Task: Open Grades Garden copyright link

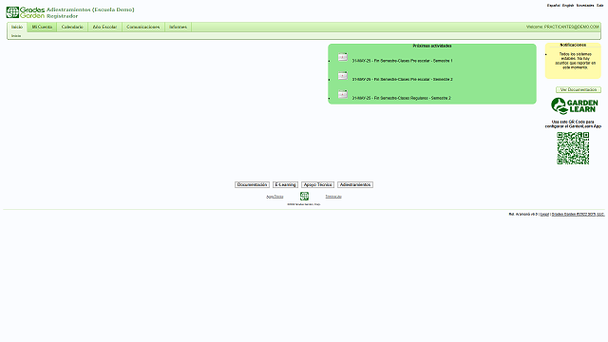Action: (x=579, y=214)
